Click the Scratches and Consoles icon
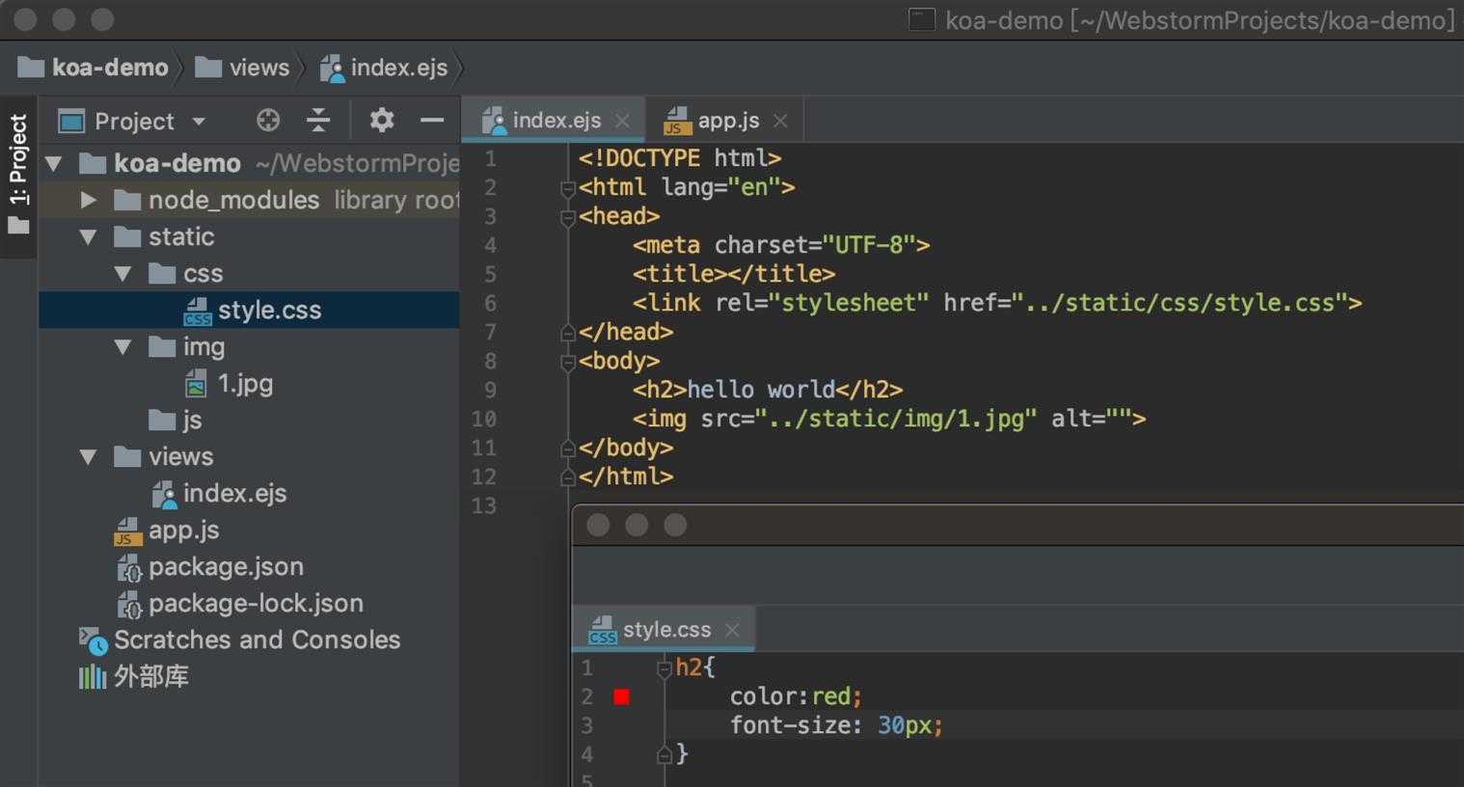This screenshot has height=787, width=1464. coord(94,640)
